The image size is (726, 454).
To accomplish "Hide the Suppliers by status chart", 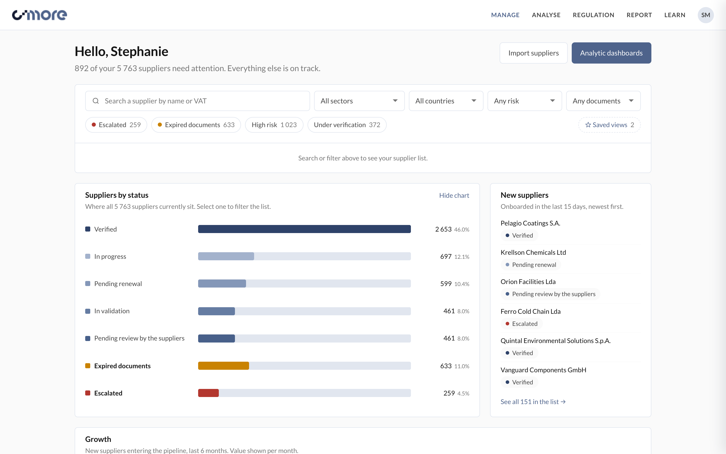I will [x=454, y=195].
